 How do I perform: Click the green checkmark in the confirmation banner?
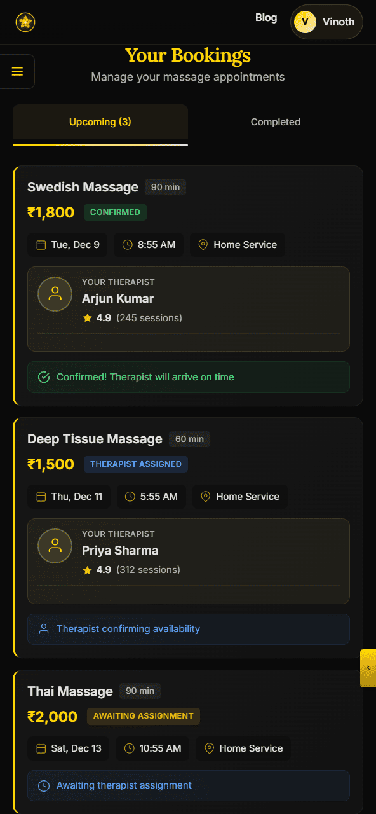44,377
